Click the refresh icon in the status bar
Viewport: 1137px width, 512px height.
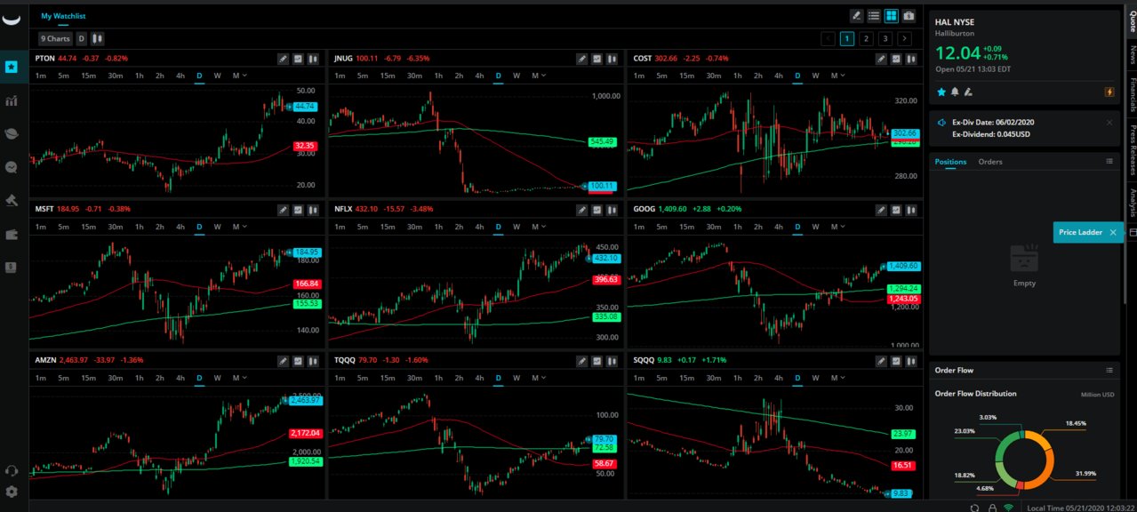975,508
